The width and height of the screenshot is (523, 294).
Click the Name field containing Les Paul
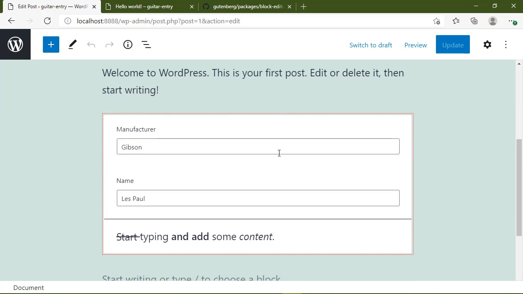258,198
